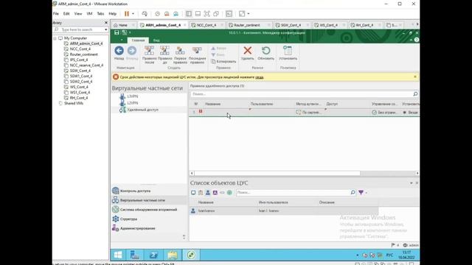This screenshot has height=265, width=472.
Task: Open 'Список объектов ЦУС' panel options arrow
Action: 412,183
